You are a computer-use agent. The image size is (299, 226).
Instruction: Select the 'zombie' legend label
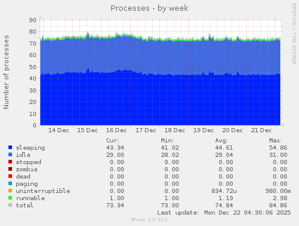pos(27,169)
